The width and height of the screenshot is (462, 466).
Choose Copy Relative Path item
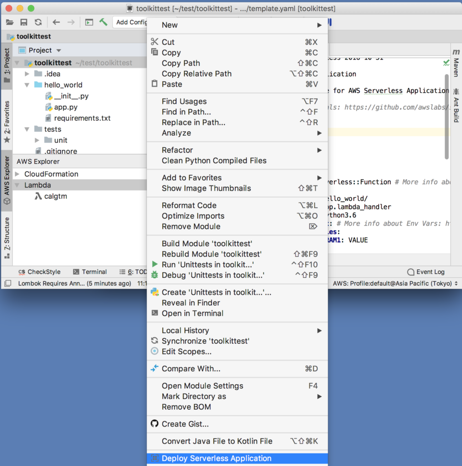[237, 74]
